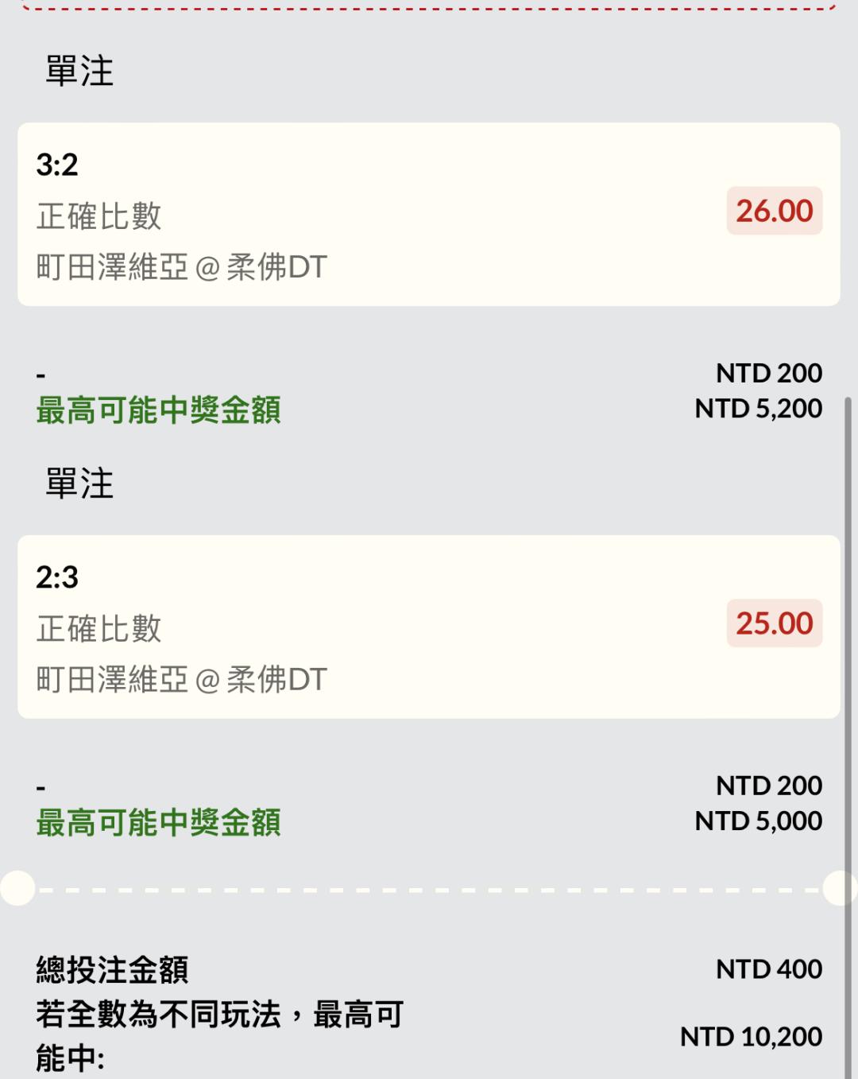The width and height of the screenshot is (858, 1079).
Task: Click the 26.00 odds badge
Action: pos(774,211)
